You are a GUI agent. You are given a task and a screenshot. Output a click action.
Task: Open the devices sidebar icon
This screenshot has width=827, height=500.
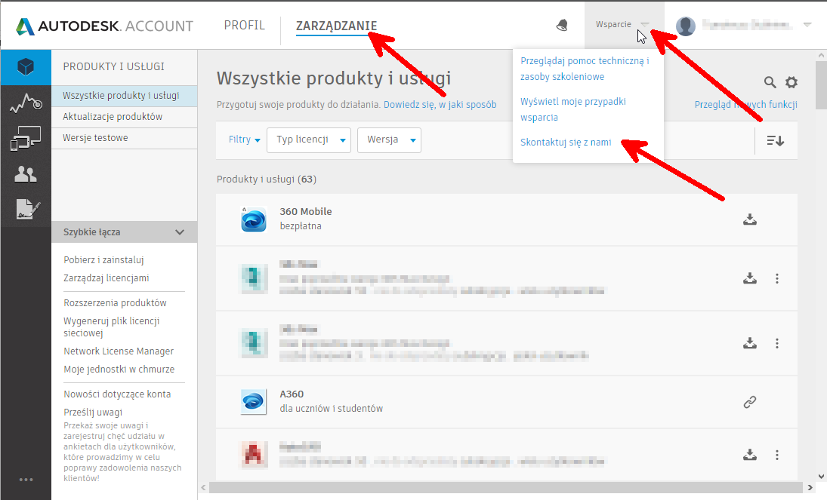pyautogui.click(x=26, y=139)
